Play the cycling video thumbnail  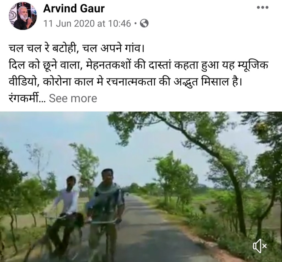pos(141,187)
